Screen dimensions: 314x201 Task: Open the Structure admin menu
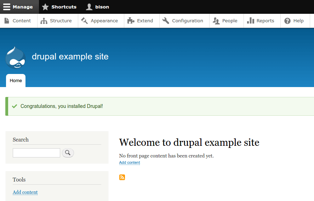tap(61, 21)
